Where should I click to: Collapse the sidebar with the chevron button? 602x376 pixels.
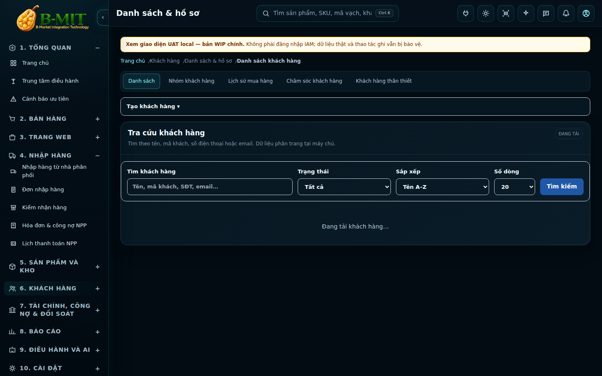tap(103, 18)
